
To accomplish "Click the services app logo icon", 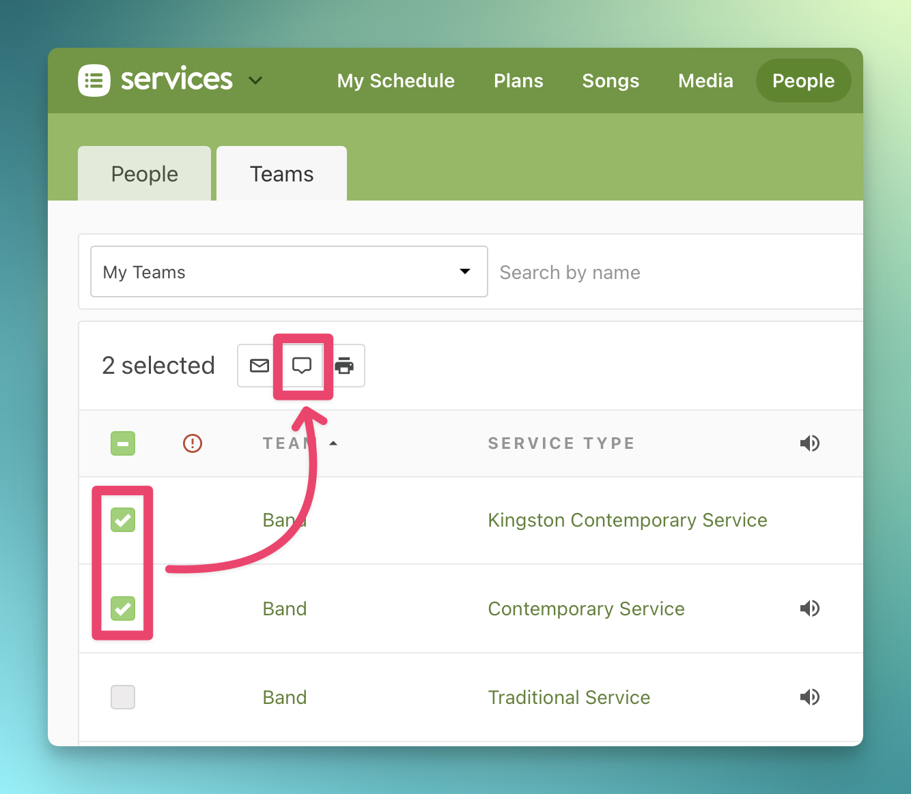I will tap(94, 80).
